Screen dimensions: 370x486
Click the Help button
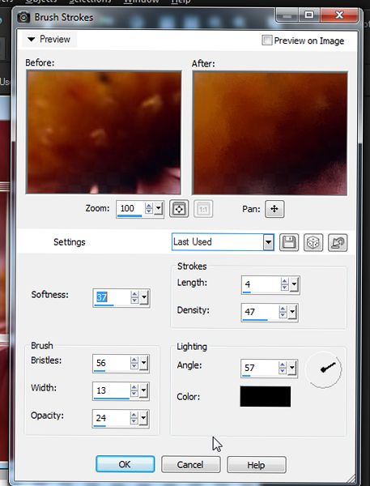tap(257, 465)
